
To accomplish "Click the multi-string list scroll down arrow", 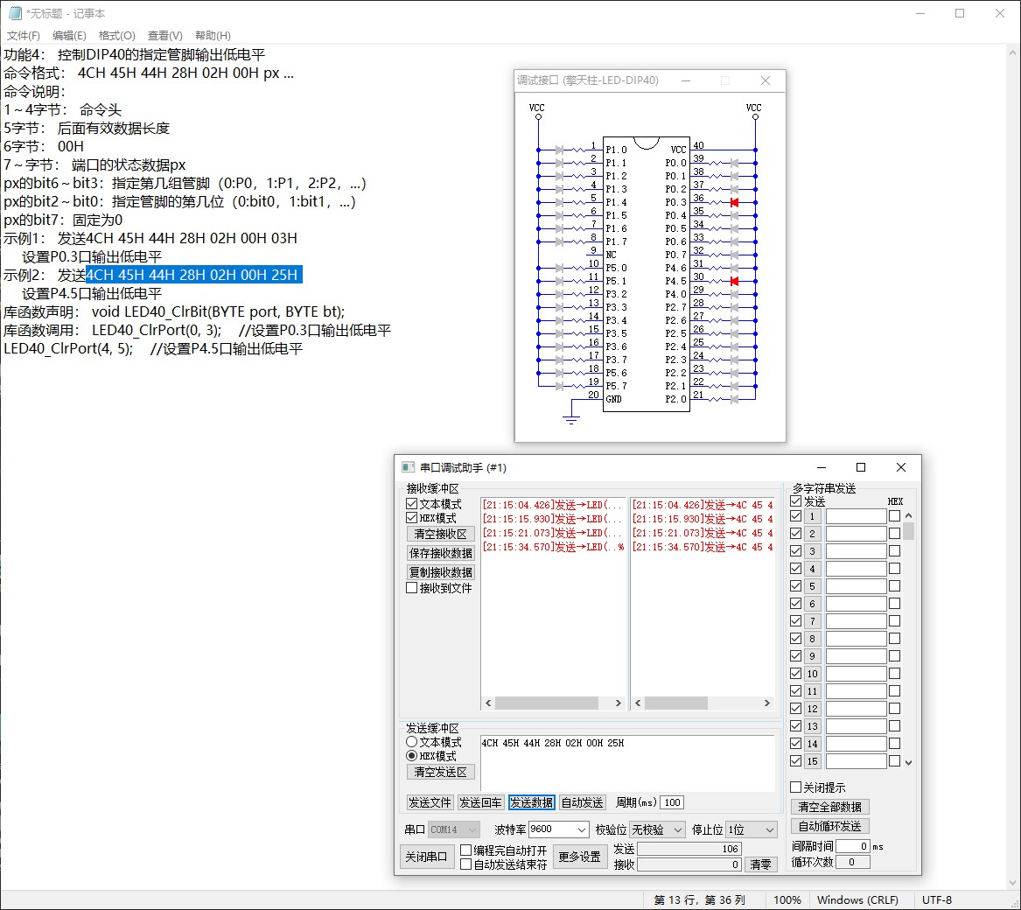I will pos(908,762).
